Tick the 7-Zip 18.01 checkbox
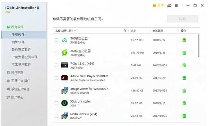Image resolution: width=208 pixels, height=126 pixels. (x=57, y=65)
